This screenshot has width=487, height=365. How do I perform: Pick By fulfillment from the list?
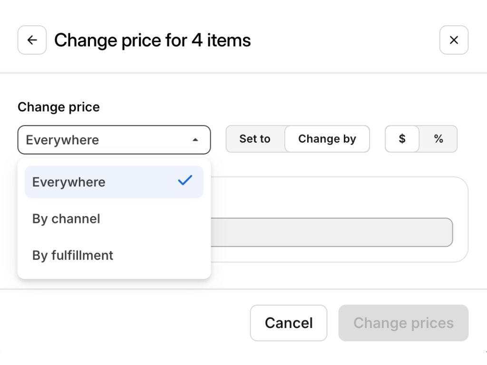tap(73, 255)
